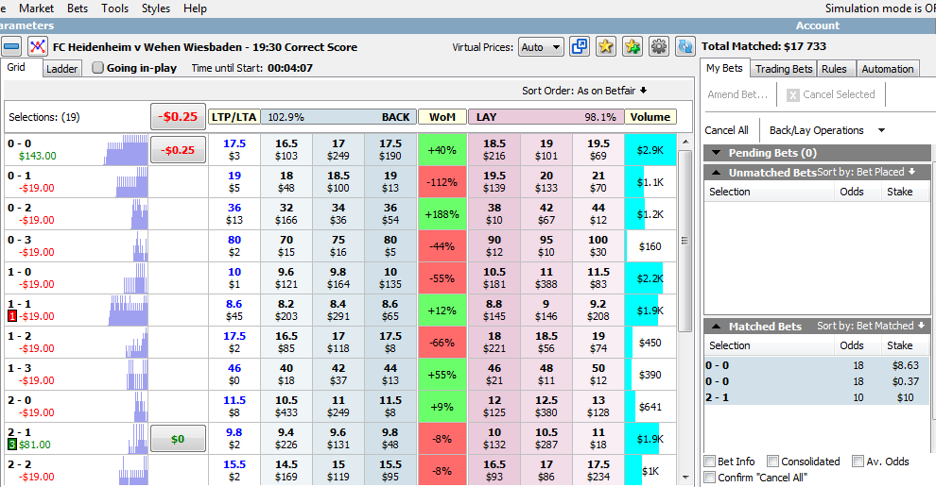Open the Rules tab

pyautogui.click(x=834, y=69)
